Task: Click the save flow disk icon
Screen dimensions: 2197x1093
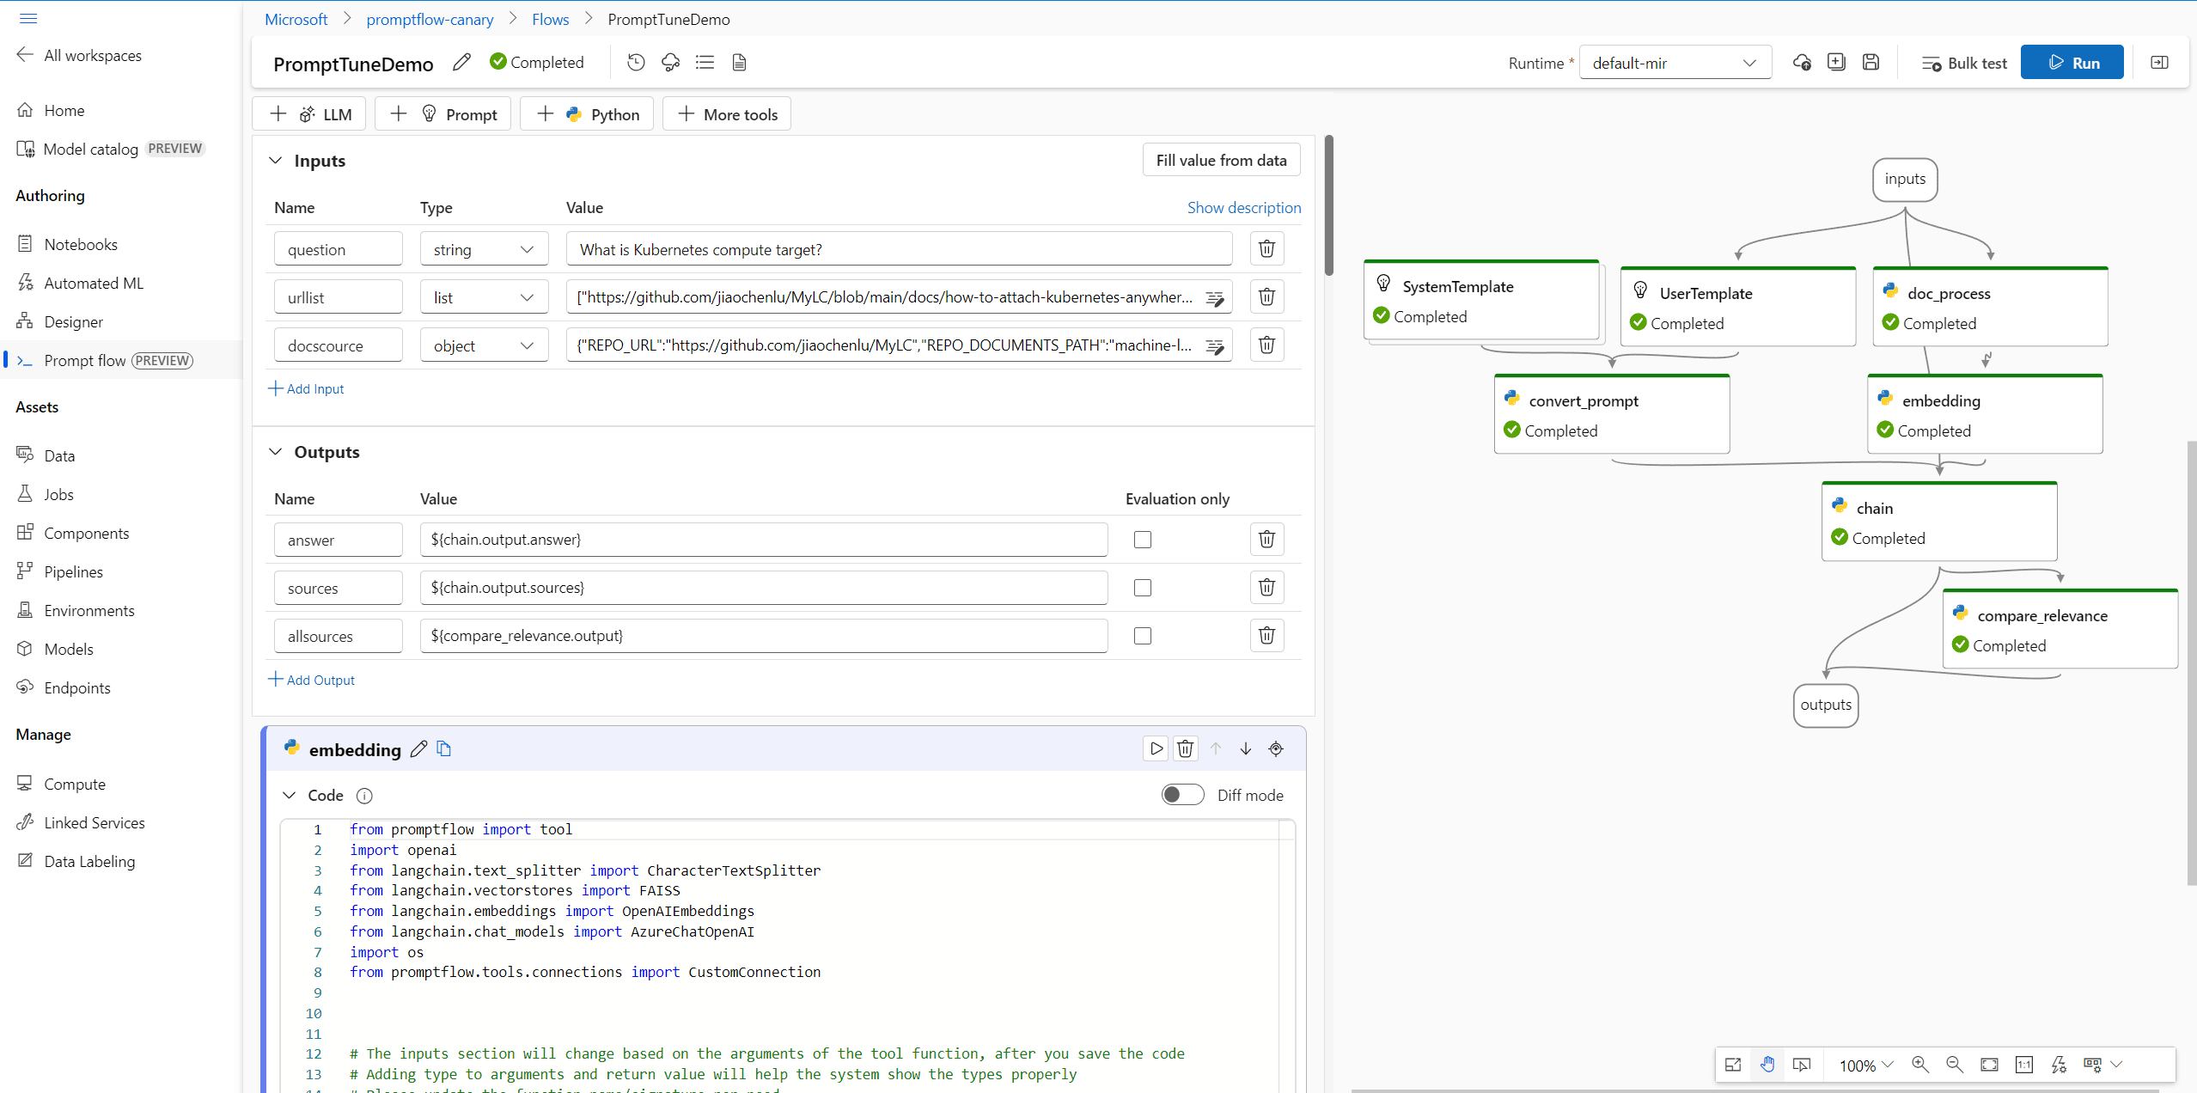Action: [1871, 62]
